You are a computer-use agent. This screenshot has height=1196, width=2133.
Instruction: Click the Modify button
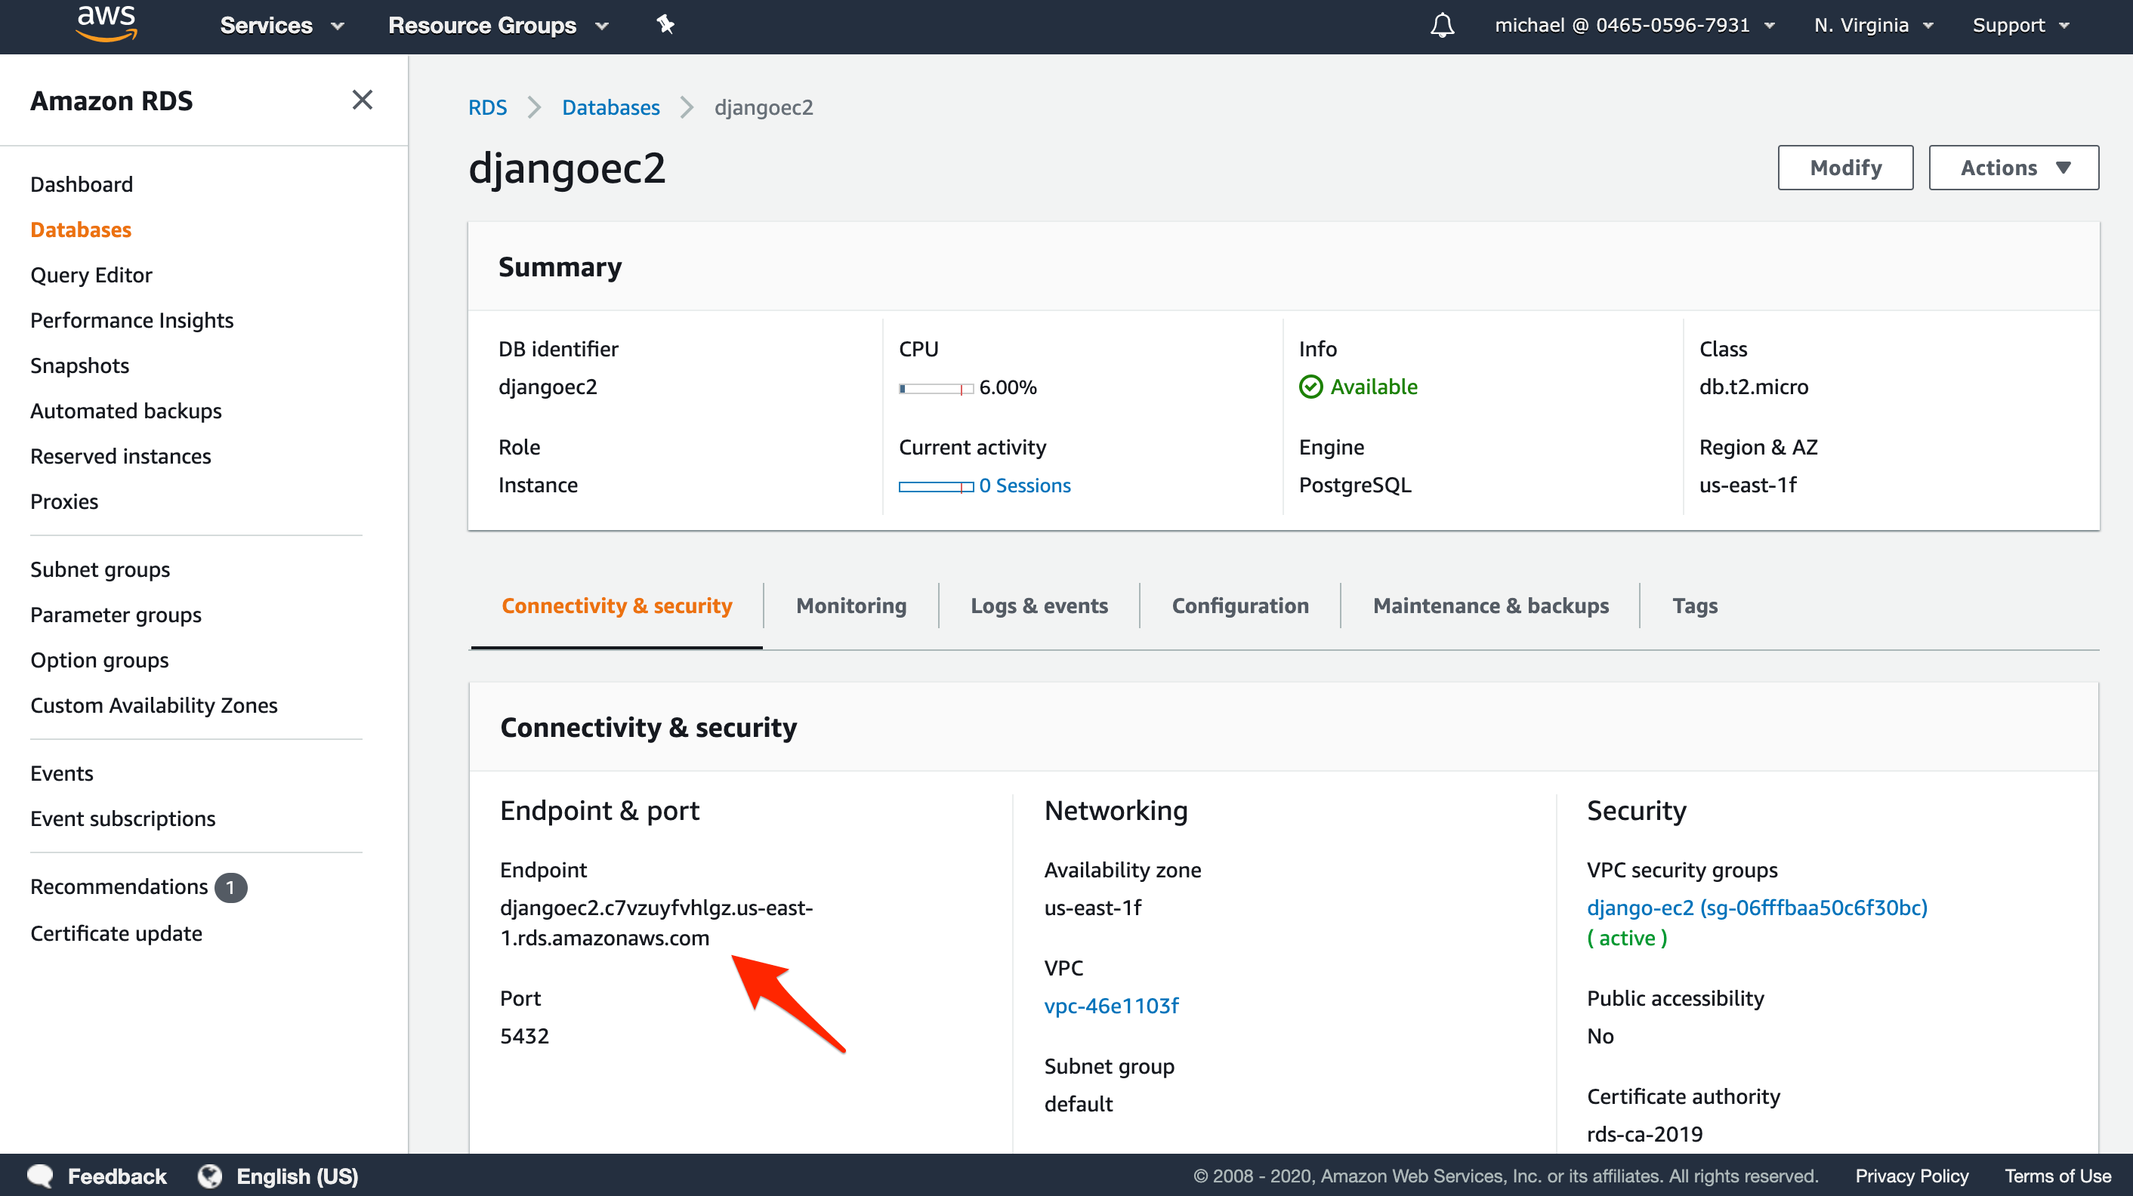(x=1844, y=168)
